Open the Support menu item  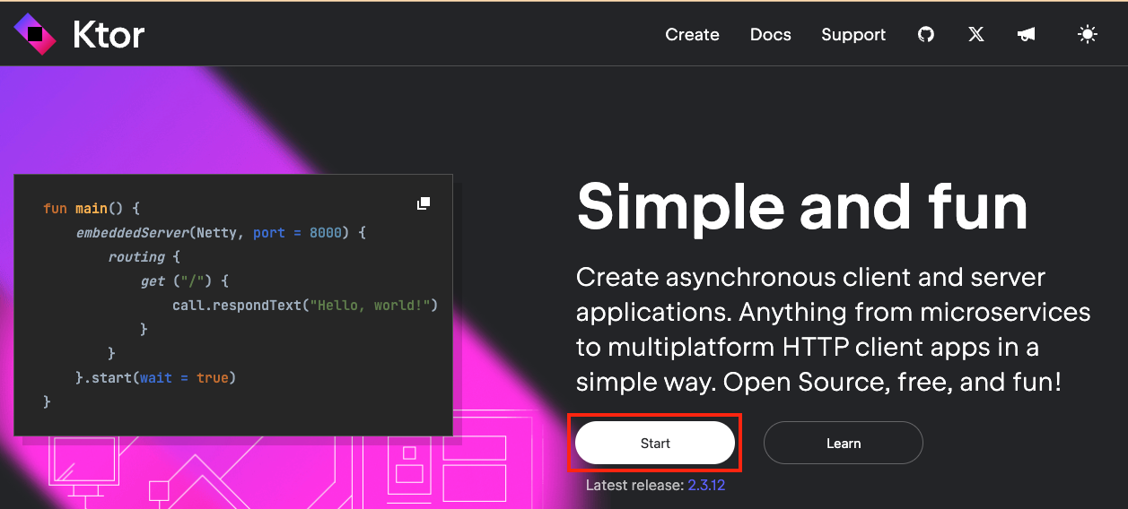(x=853, y=34)
